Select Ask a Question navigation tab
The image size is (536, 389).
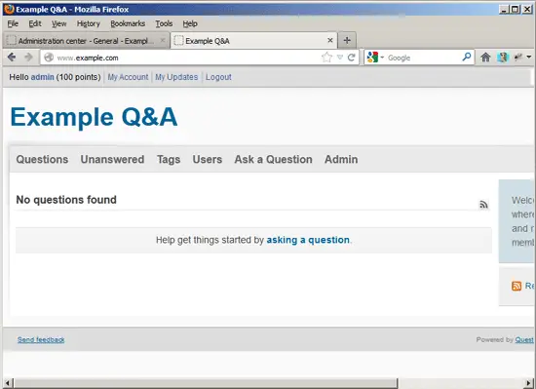[x=273, y=159]
